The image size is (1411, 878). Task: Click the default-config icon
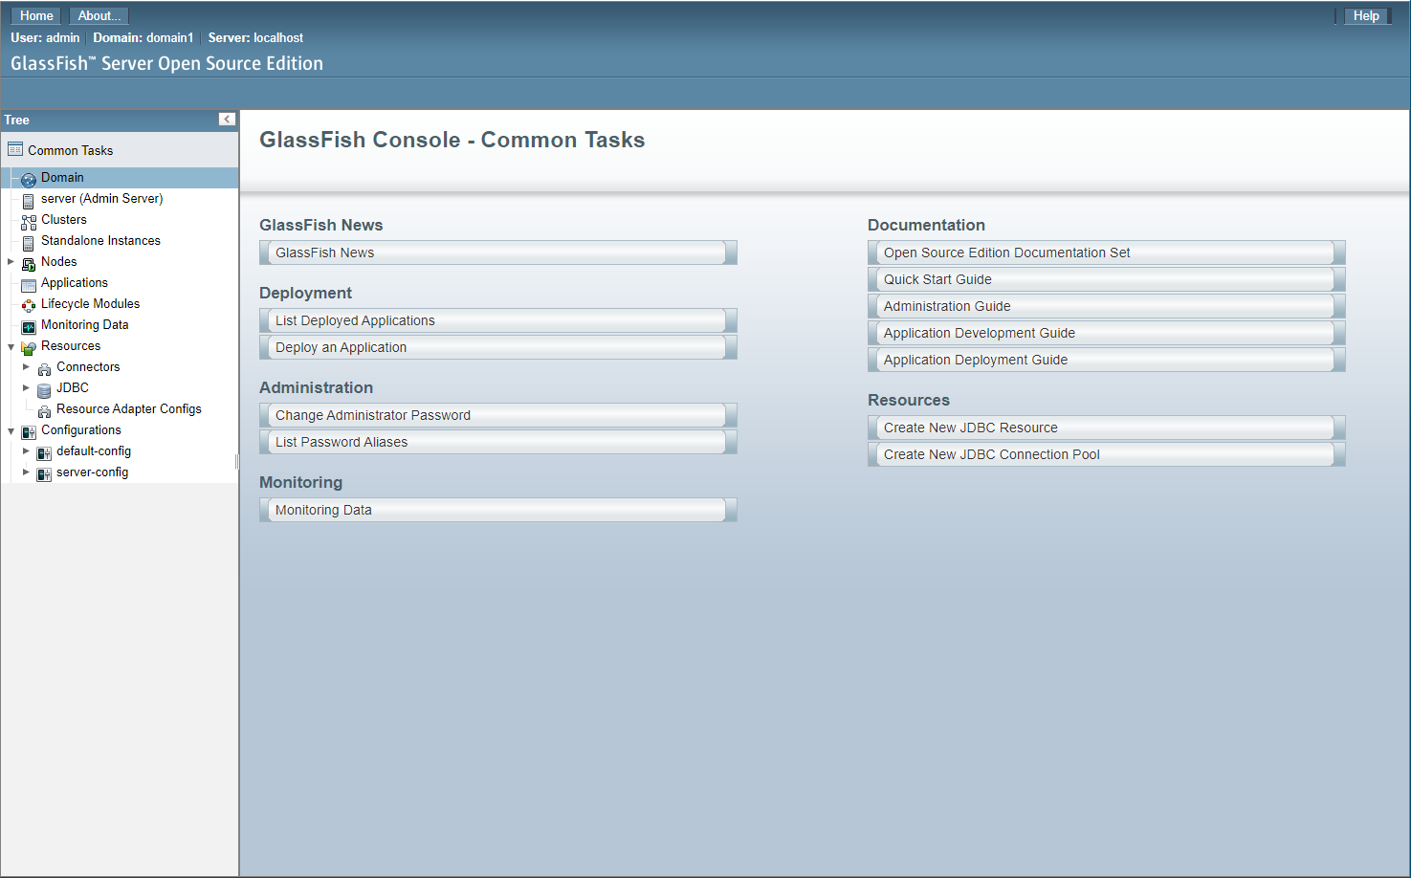pyautogui.click(x=44, y=452)
